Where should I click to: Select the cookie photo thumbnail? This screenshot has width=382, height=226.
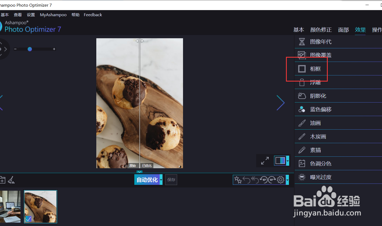point(40,207)
